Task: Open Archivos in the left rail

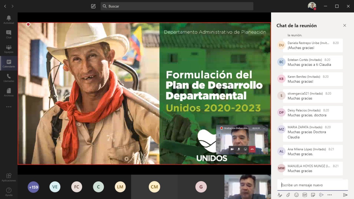Action: pos(9,92)
